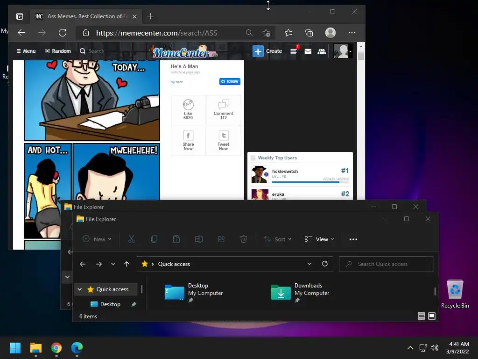This screenshot has width=478, height=359.
Task: Click the Rename icon in File Explorer
Action: click(199, 239)
